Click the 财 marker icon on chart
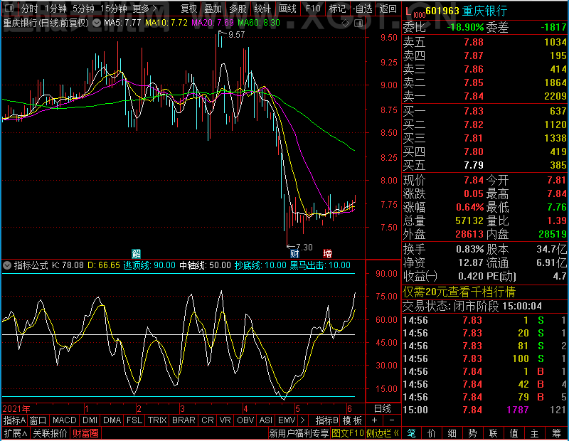This screenshot has height=441, width=569. (x=294, y=253)
